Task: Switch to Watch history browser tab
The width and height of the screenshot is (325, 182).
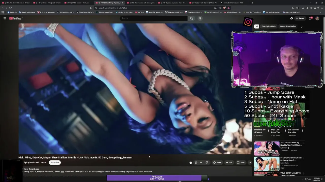Action: 78,3
